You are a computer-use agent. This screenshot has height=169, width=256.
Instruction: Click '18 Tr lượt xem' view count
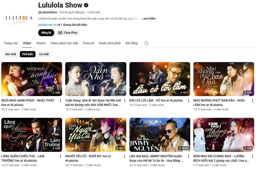click(x=74, y=109)
